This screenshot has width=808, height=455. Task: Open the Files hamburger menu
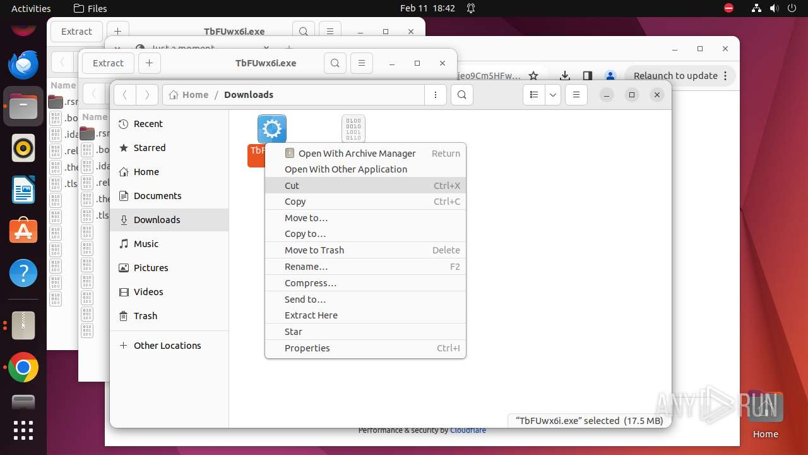tap(576, 95)
